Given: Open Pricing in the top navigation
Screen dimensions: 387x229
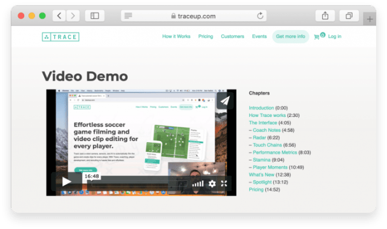Looking at the screenshot, I should (x=206, y=36).
